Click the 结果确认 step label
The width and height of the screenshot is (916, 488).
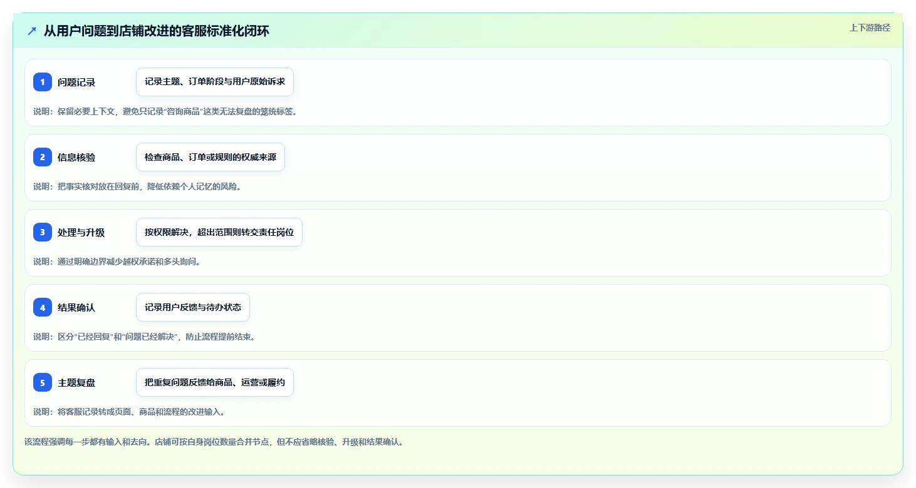(76, 307)
